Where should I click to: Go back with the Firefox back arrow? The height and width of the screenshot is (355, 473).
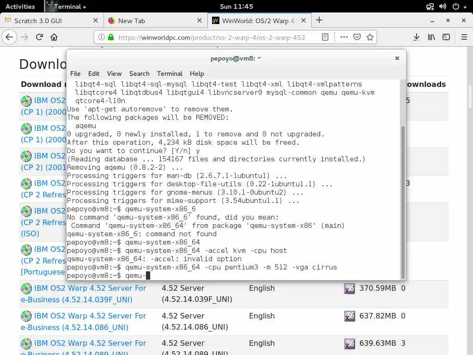click(9, 37)
